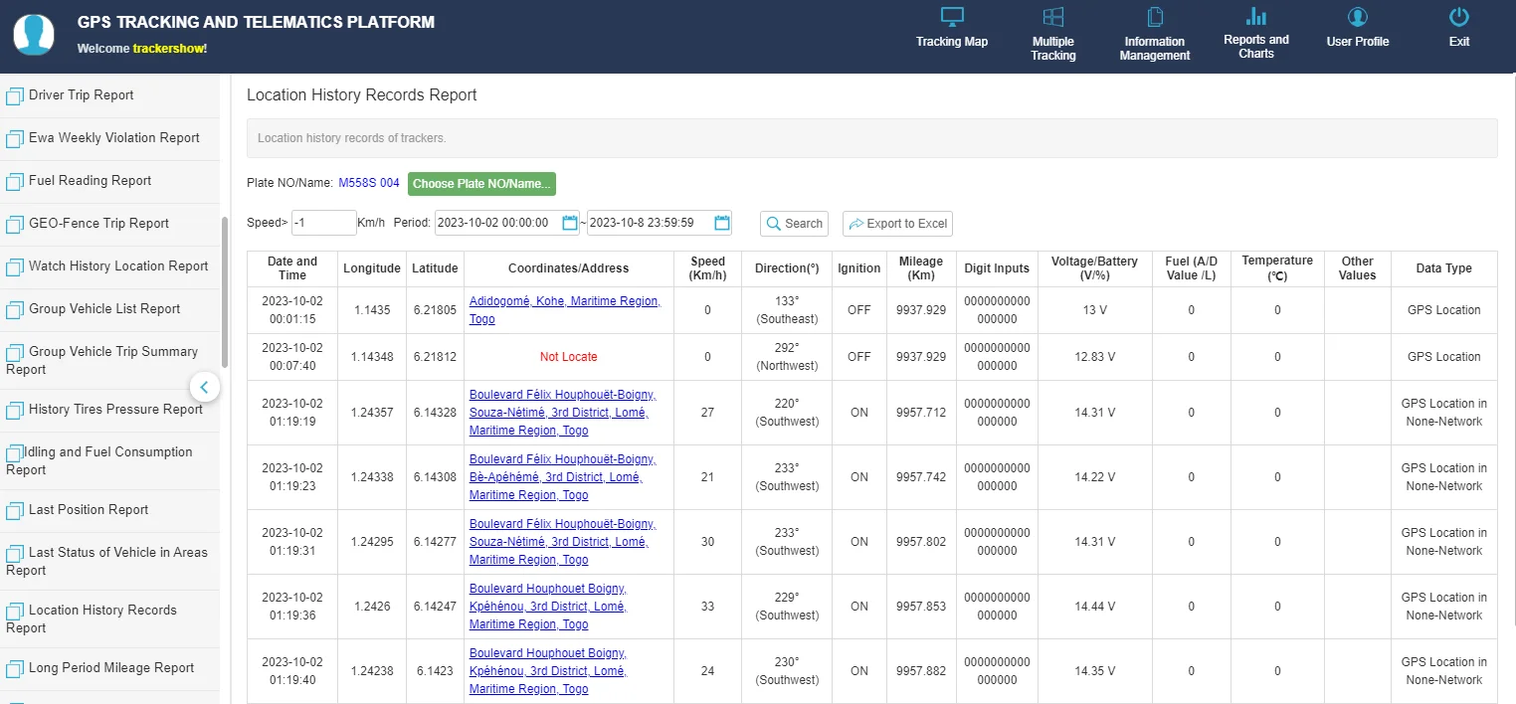Screen dimensions: 1516x704
Task: Open the Fuel Reading Report
Action: (x=90, y=181)
